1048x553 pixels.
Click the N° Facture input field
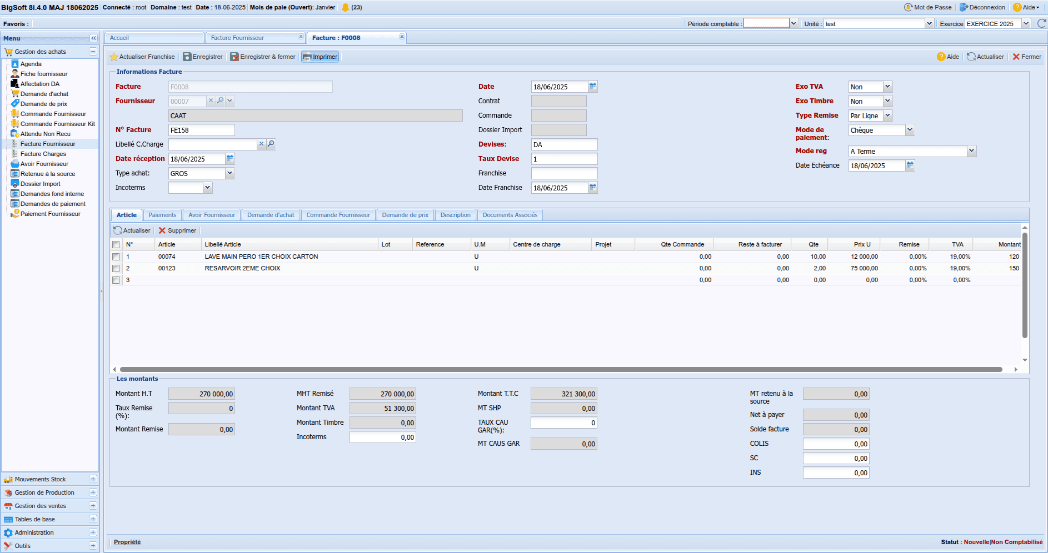point(202,130)
